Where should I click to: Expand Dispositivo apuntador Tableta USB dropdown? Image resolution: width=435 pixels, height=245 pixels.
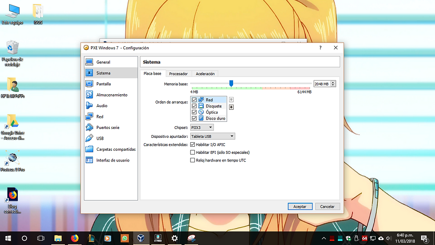(x=213, y=137)
